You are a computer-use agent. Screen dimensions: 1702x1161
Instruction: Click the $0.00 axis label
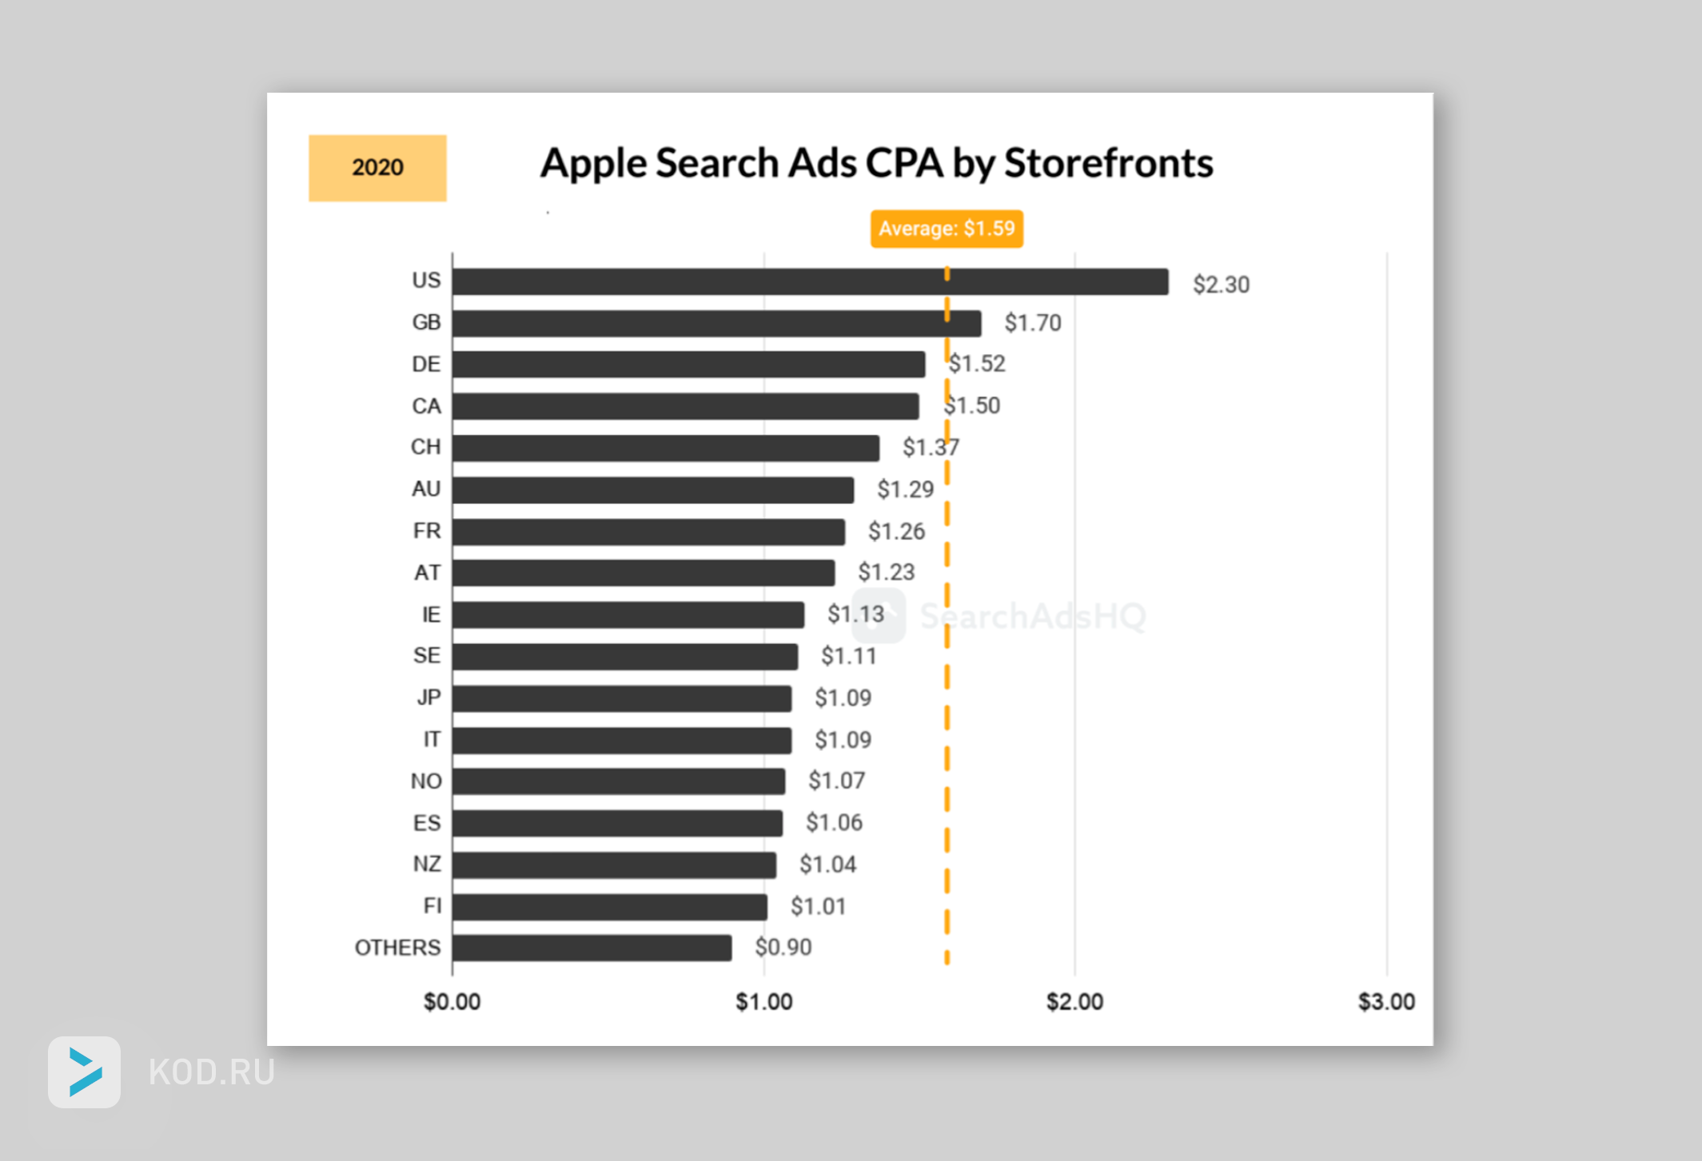pos(452,1002)
